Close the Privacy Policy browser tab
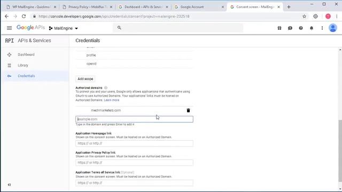The width and height of the screenshot is (342, 192). click(x=111, y=7)
